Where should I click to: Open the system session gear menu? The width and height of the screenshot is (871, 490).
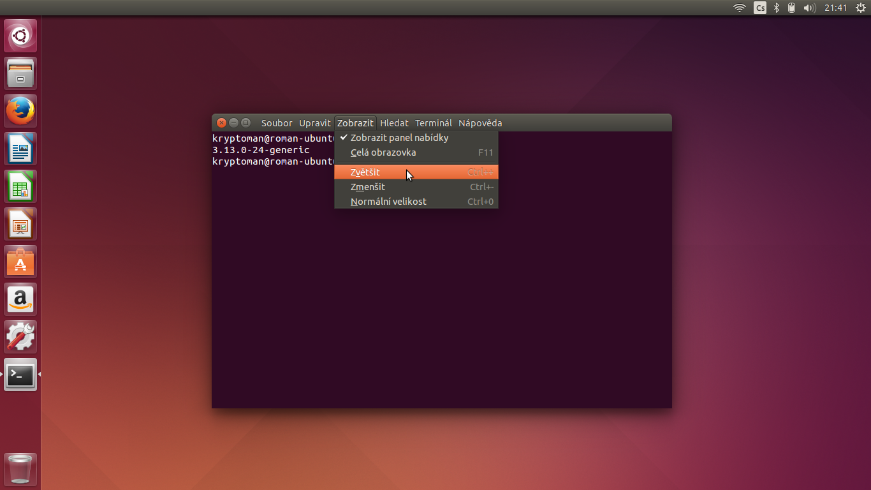click(x=860, y=8)
